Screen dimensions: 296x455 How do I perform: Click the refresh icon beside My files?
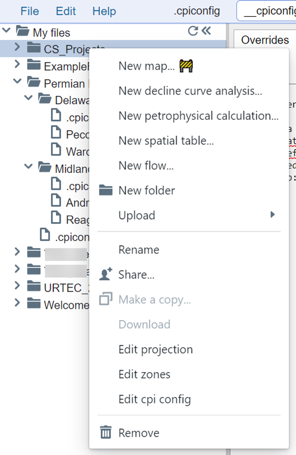point(193,31)
